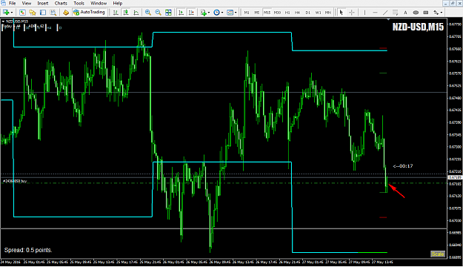Viewport: 463px width, 267px height.
Task: Select the M15 timeframe
Action: tap(267, 13)
